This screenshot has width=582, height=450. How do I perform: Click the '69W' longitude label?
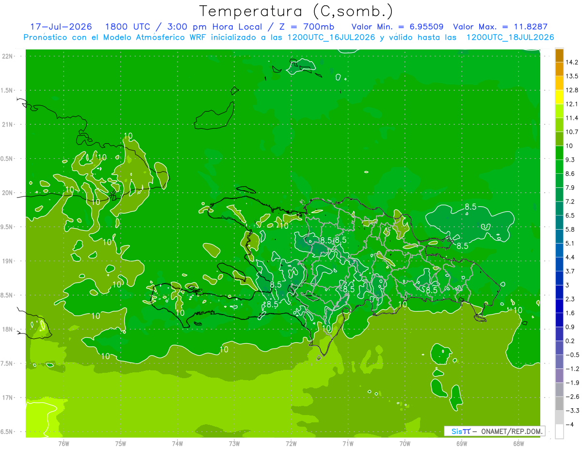[462, 444]
